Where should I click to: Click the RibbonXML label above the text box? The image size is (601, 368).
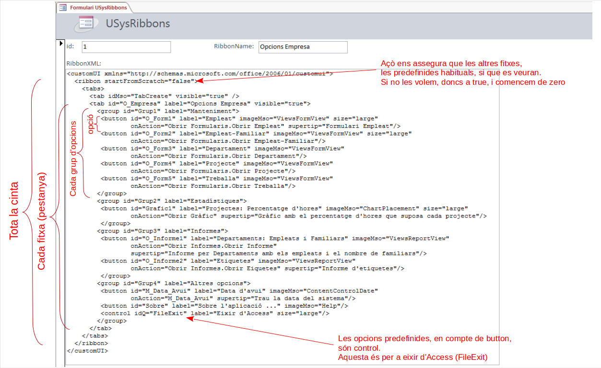(83, 63)
